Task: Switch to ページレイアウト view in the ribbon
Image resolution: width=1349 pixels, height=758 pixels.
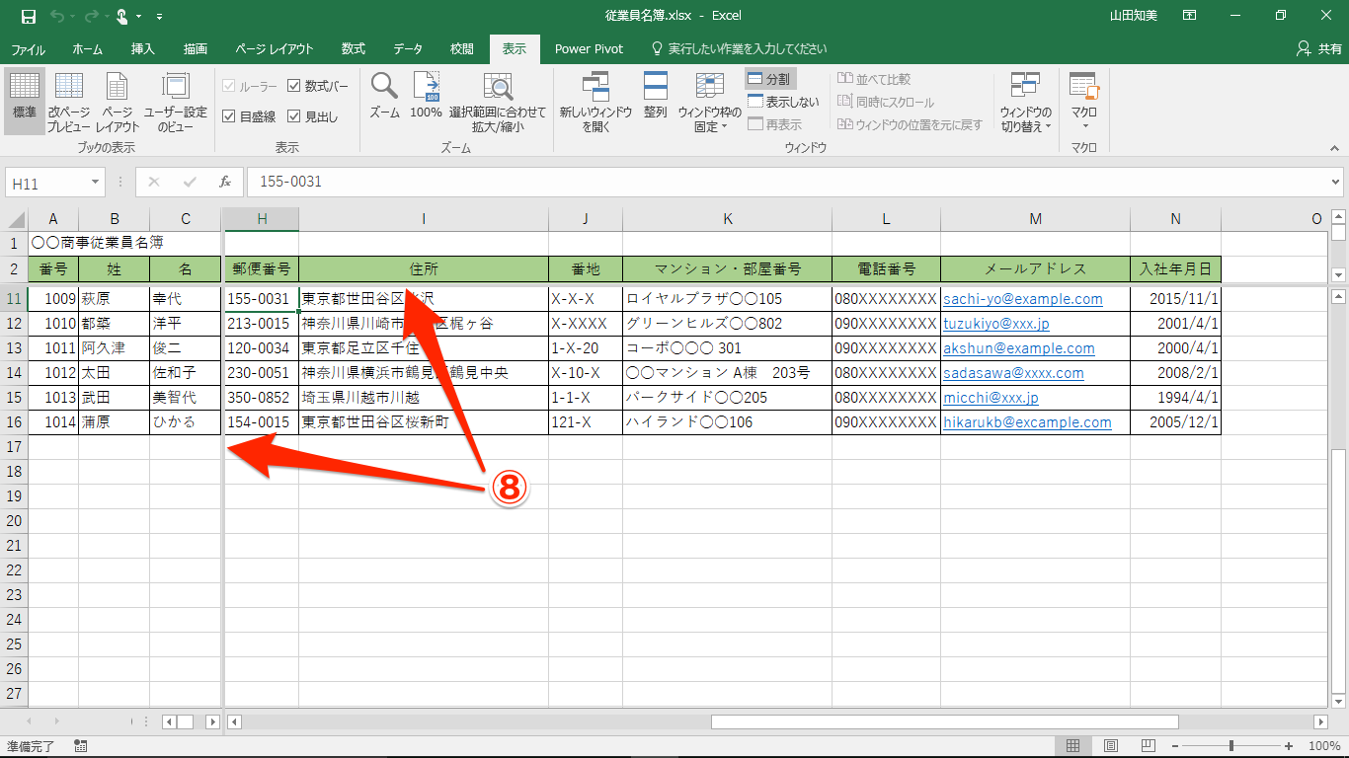Action: 118,104
